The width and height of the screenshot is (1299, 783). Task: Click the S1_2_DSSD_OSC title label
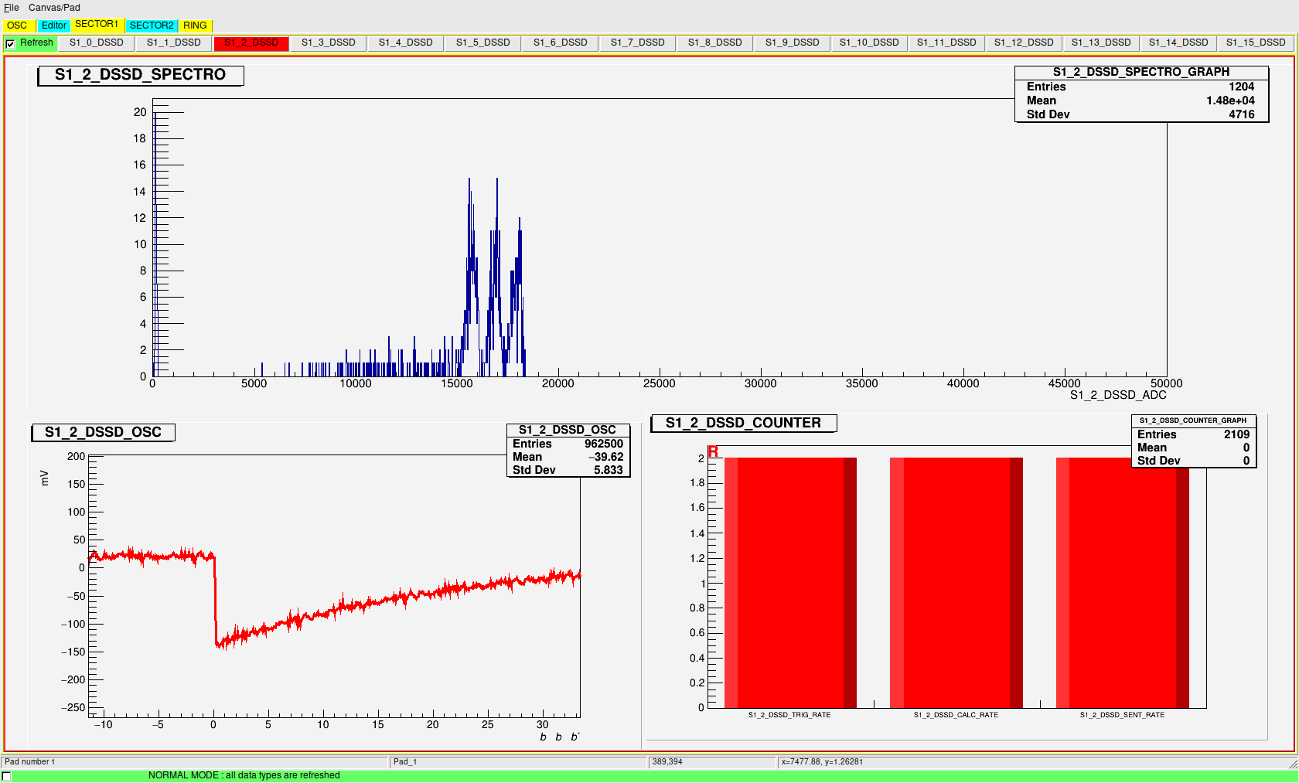[x=101, y=432]
